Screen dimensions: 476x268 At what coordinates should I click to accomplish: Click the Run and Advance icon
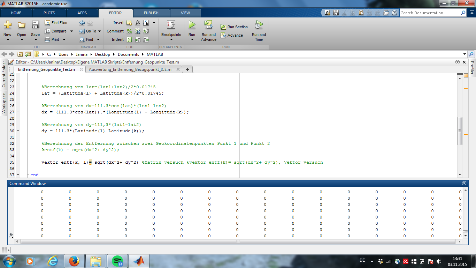click(208, 25)
